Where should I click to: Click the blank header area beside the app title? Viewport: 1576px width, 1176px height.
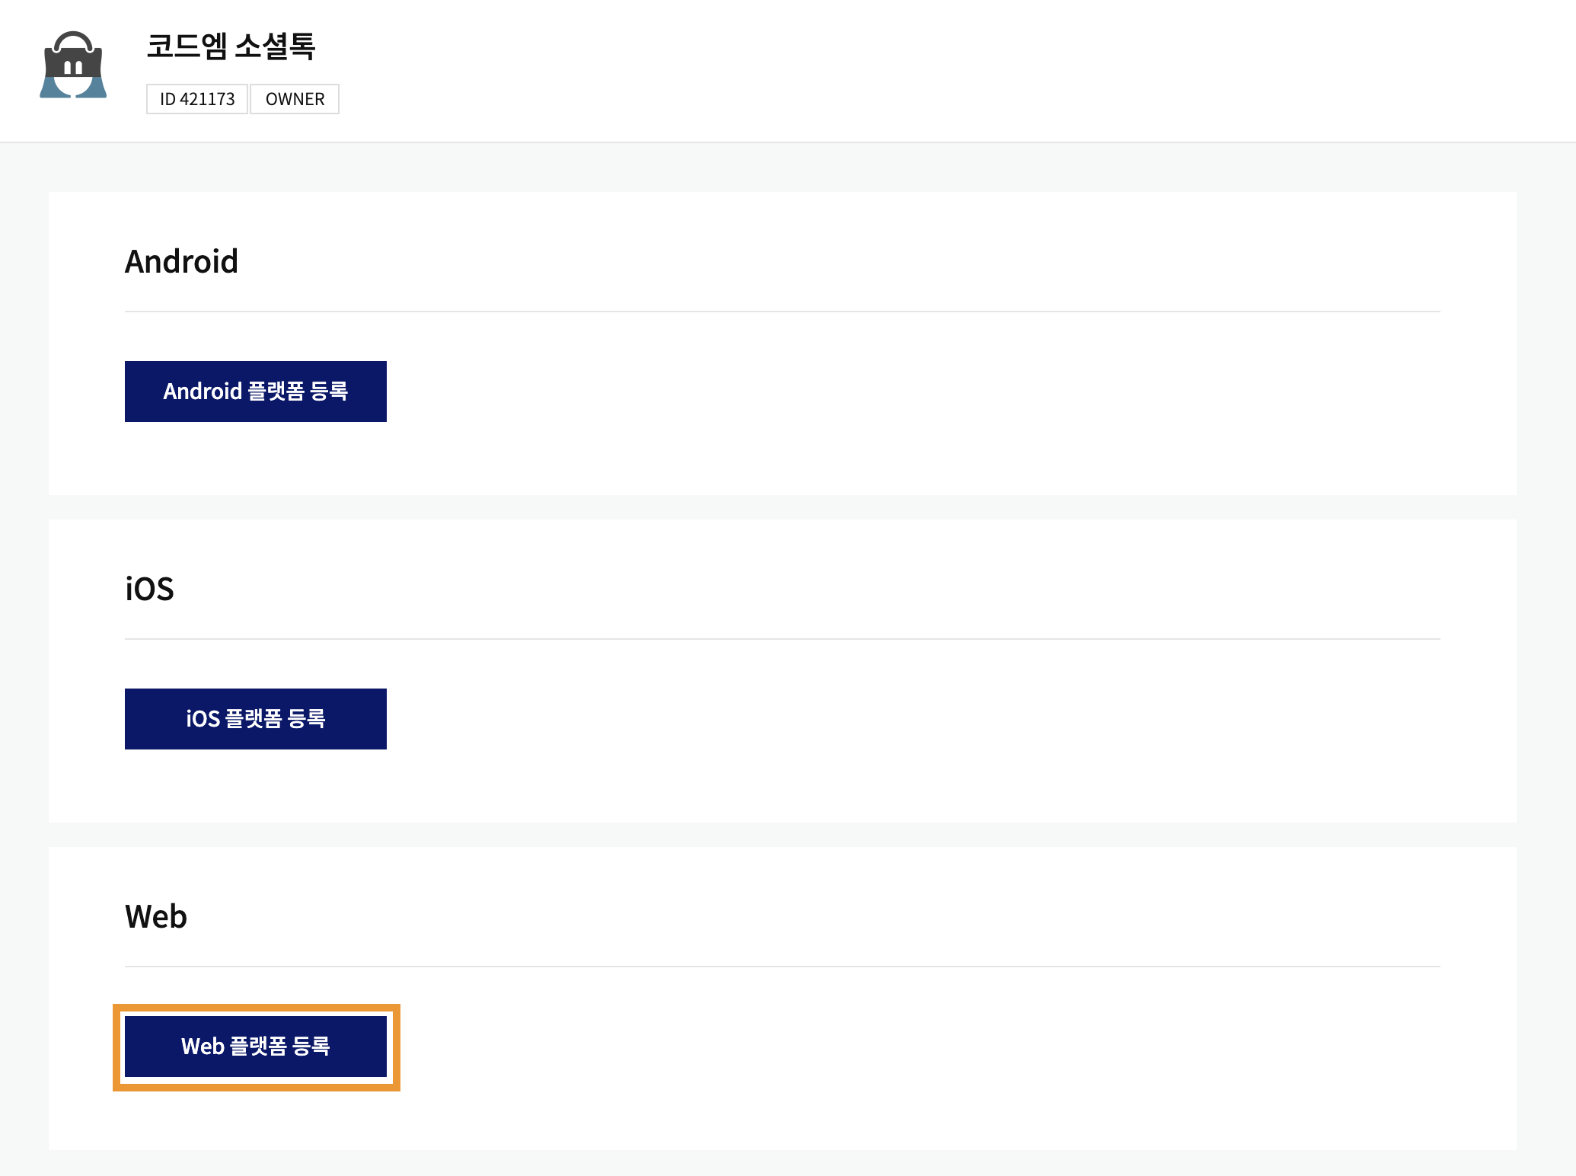click(914, 70)
